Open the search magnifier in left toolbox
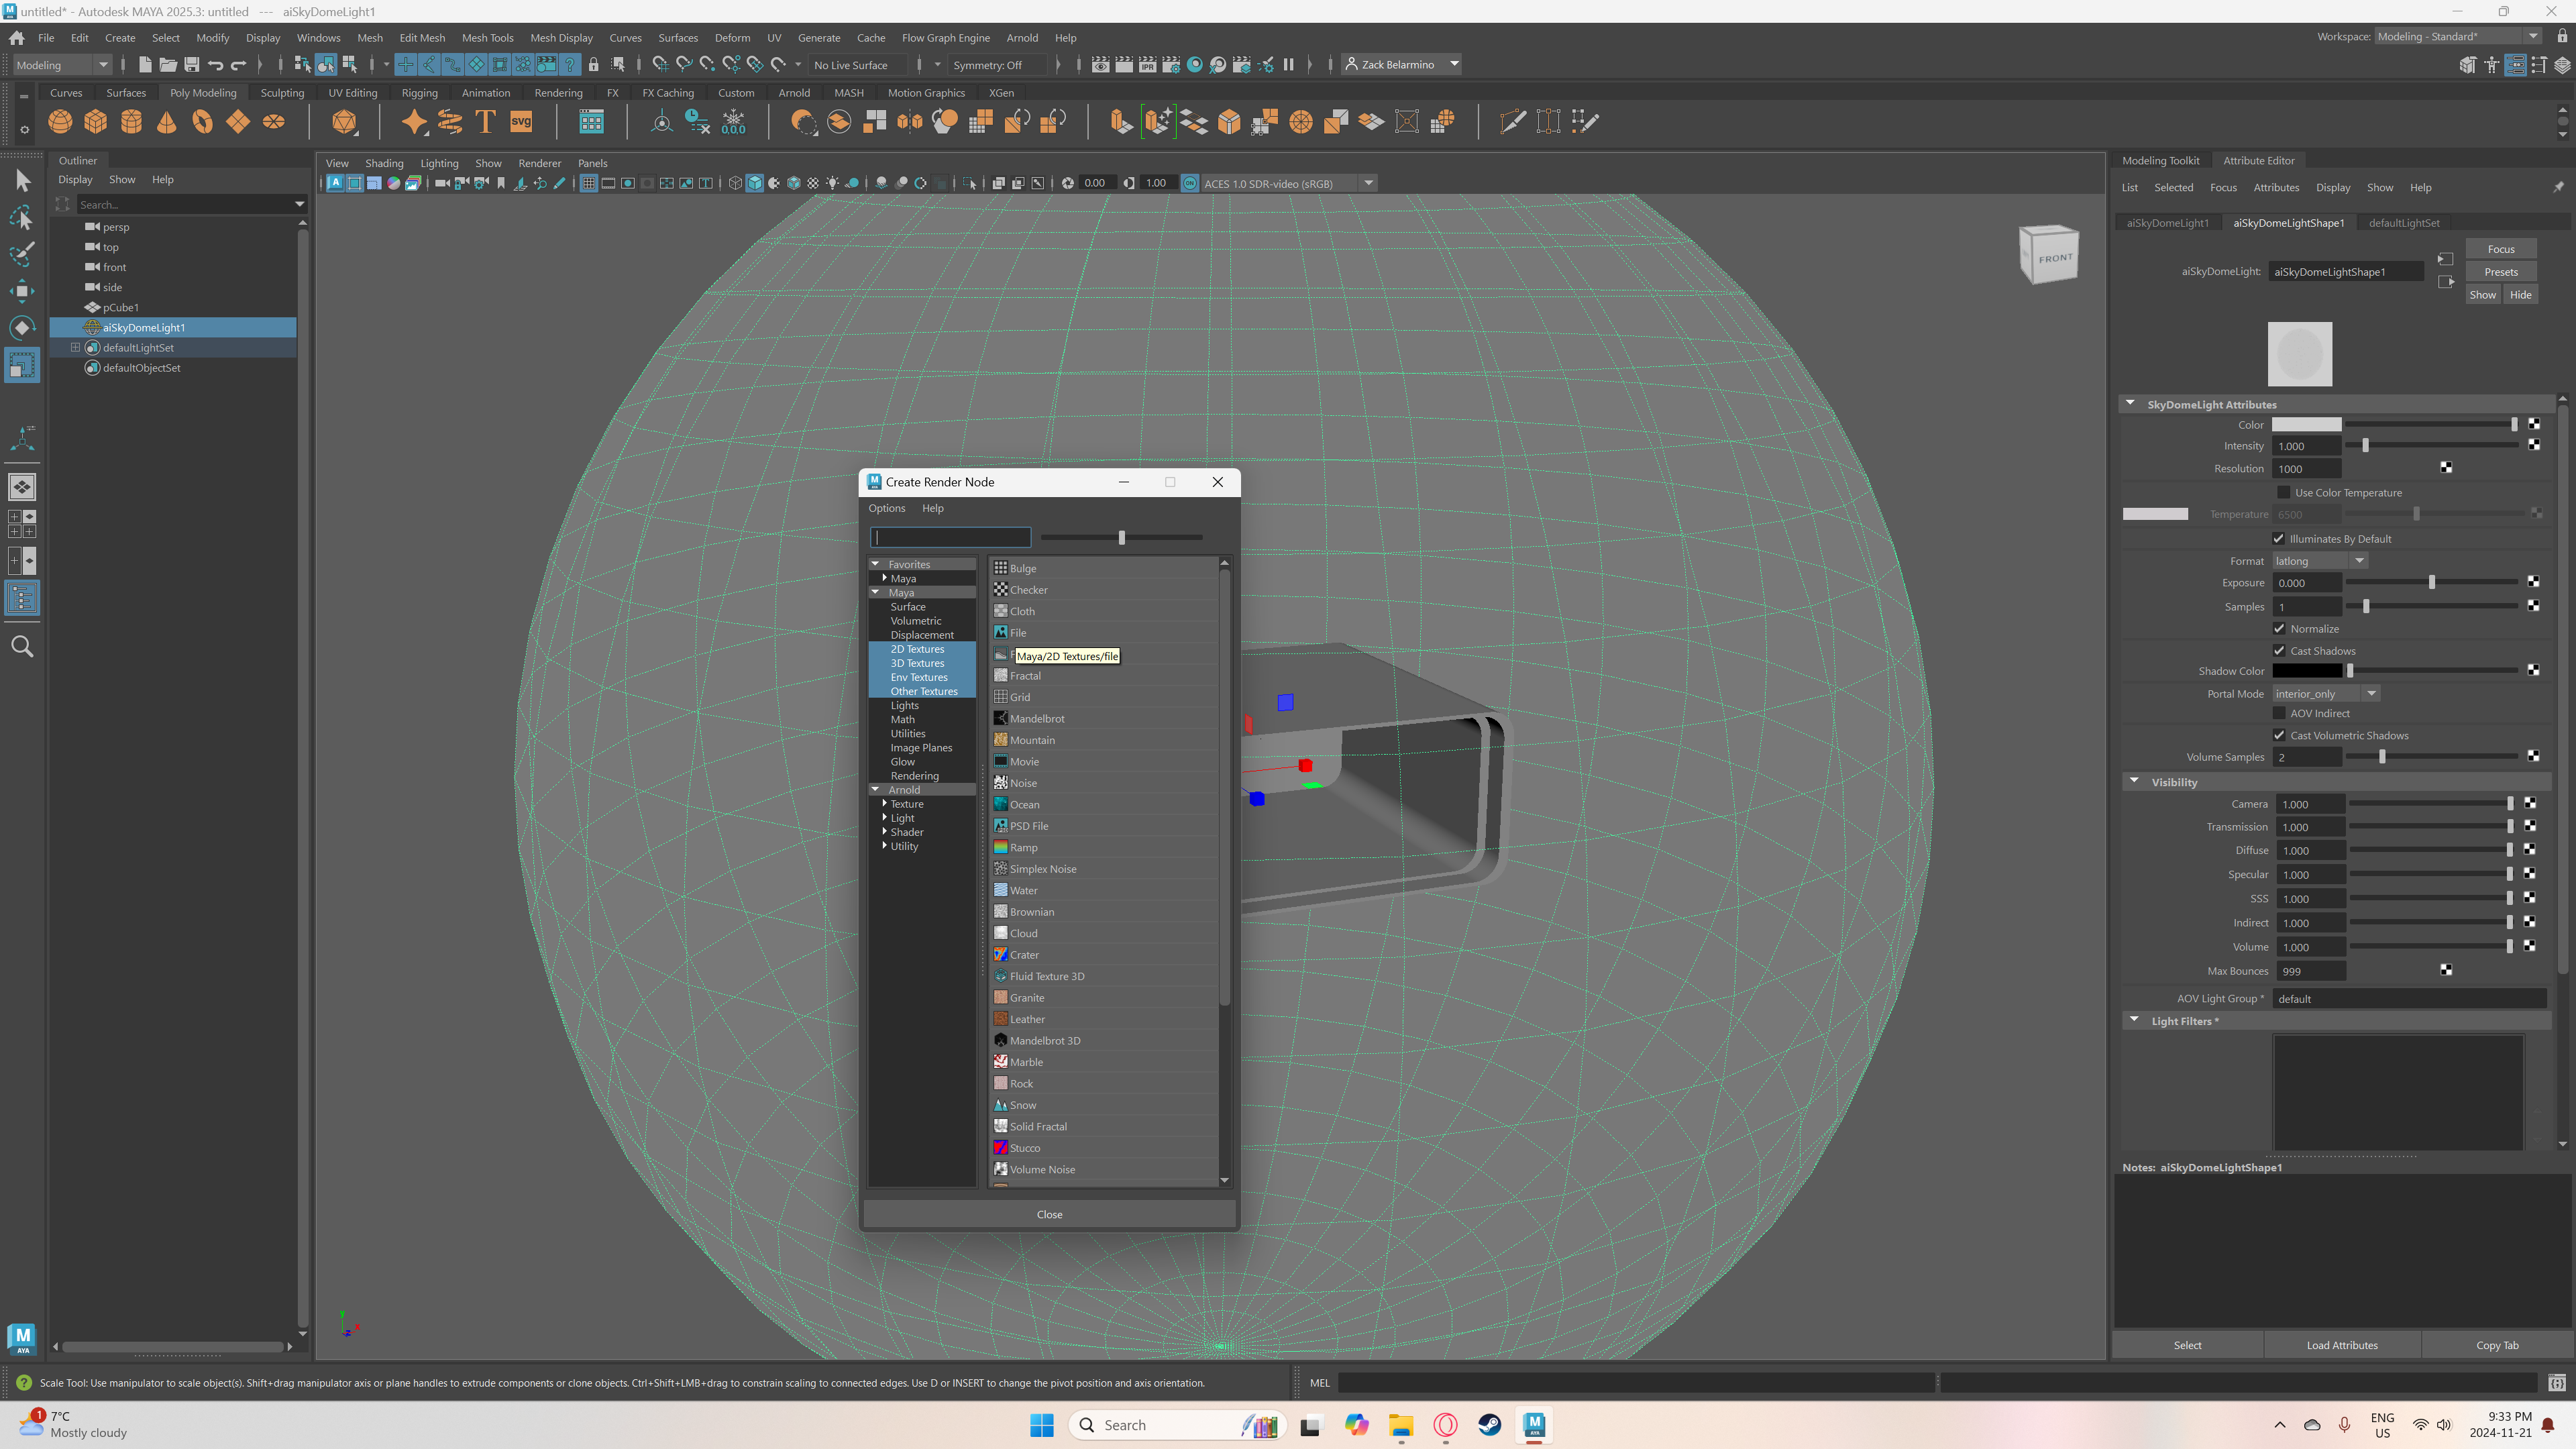This screenshot has width=2576, height=1449. point(22,647)
